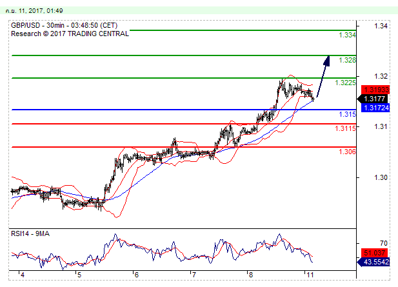398x287 pixels.
Task: Click the black 1.3177 current price tag
Action: coord(373,99)
